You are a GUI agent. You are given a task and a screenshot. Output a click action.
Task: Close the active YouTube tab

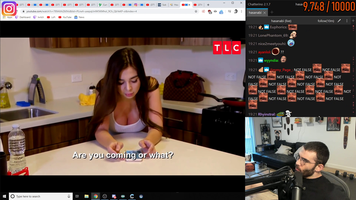pyautogui.click(x=189, y=5)
